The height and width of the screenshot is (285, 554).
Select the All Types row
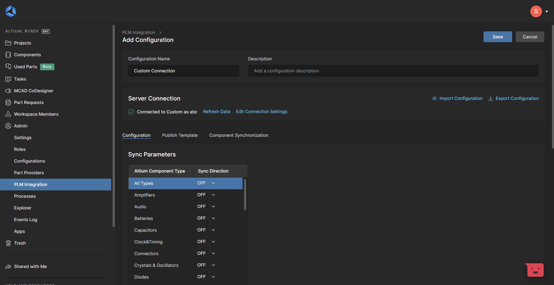tap(186, 183)
